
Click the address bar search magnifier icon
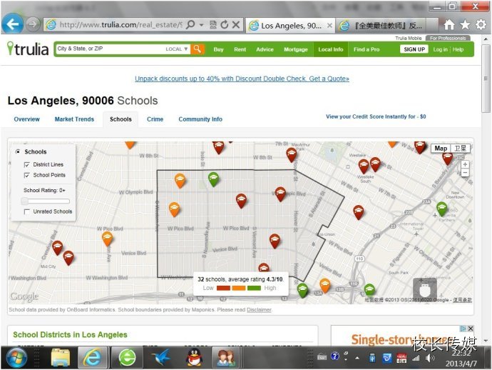[190, 24]
